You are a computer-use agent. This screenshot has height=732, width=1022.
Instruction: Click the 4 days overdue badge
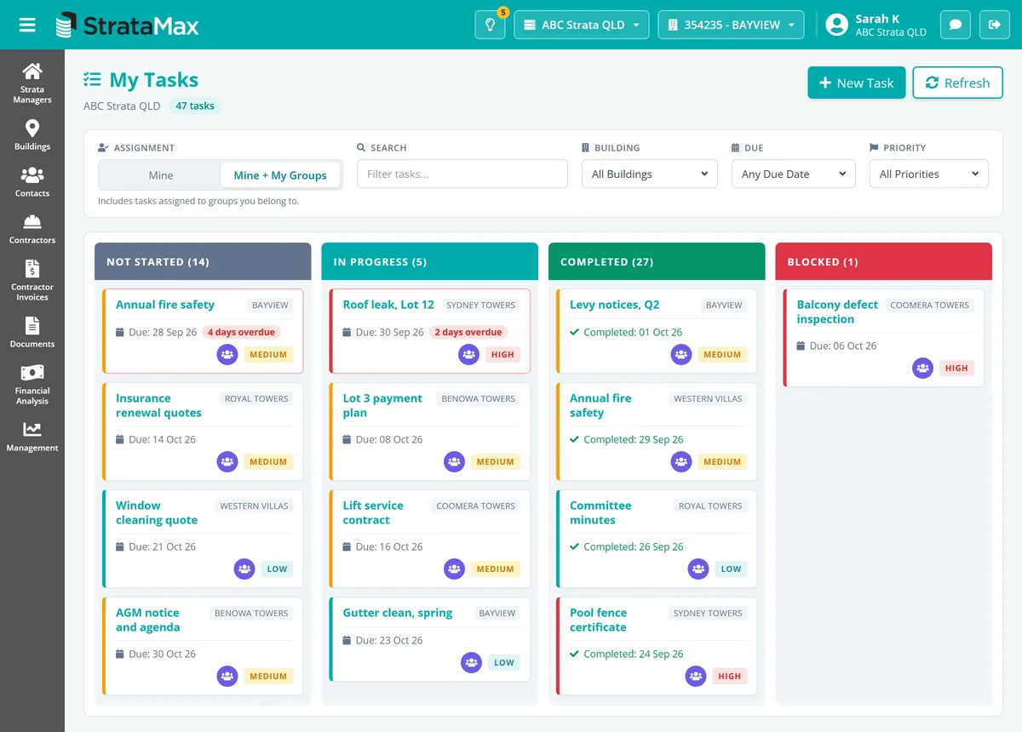[x=241, y=332]
